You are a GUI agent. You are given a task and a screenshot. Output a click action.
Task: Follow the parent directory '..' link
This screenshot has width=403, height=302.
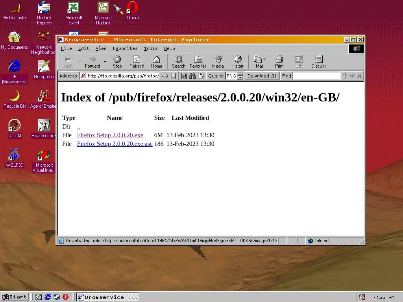click(79, 127)
